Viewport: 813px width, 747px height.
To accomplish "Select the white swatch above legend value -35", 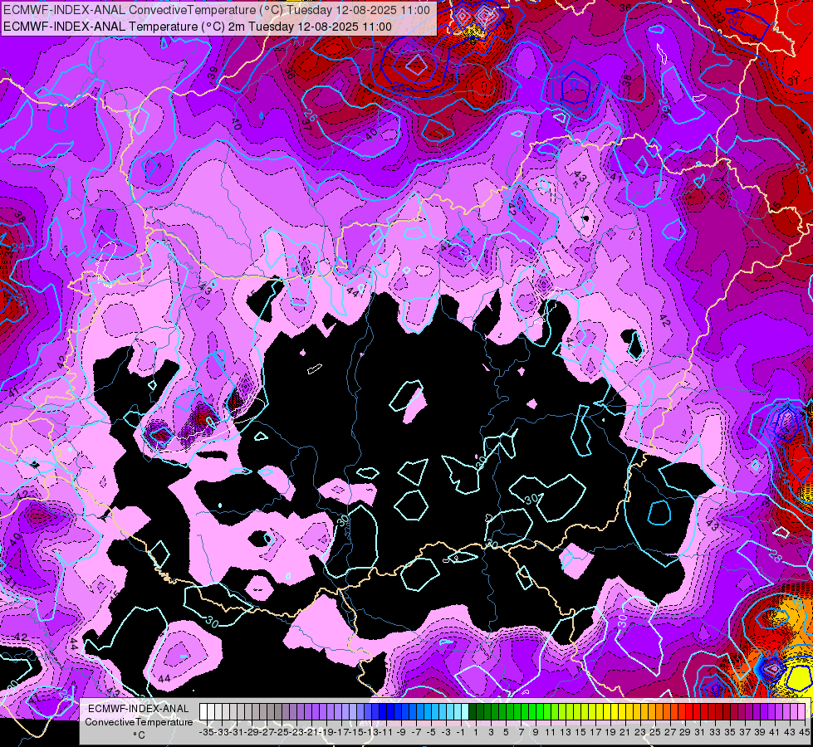I will tap(203, 711).
